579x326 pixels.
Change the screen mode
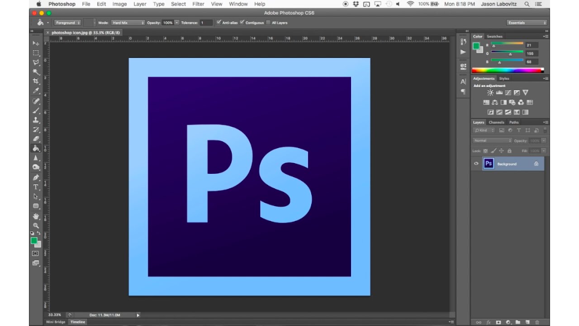[36, 263]
